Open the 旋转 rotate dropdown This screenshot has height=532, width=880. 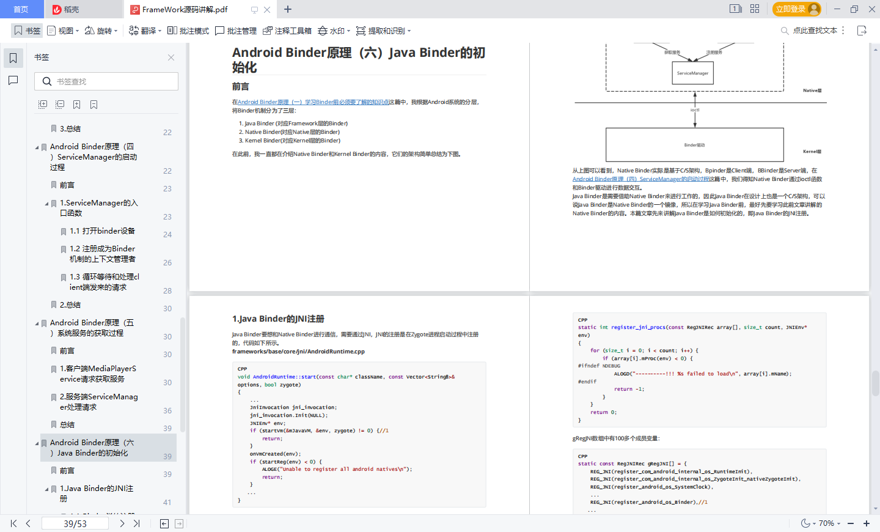coord(101,31)
